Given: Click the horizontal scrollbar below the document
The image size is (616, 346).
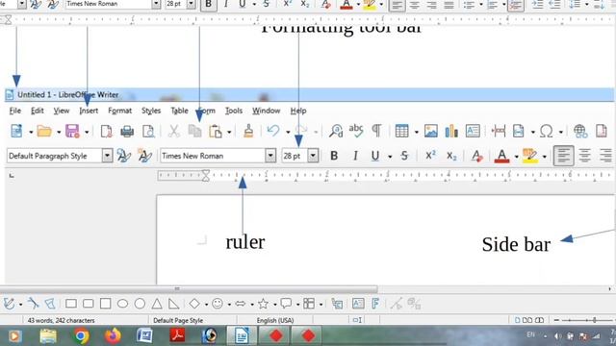Looking at the screenshot, I should coord(189,289).
